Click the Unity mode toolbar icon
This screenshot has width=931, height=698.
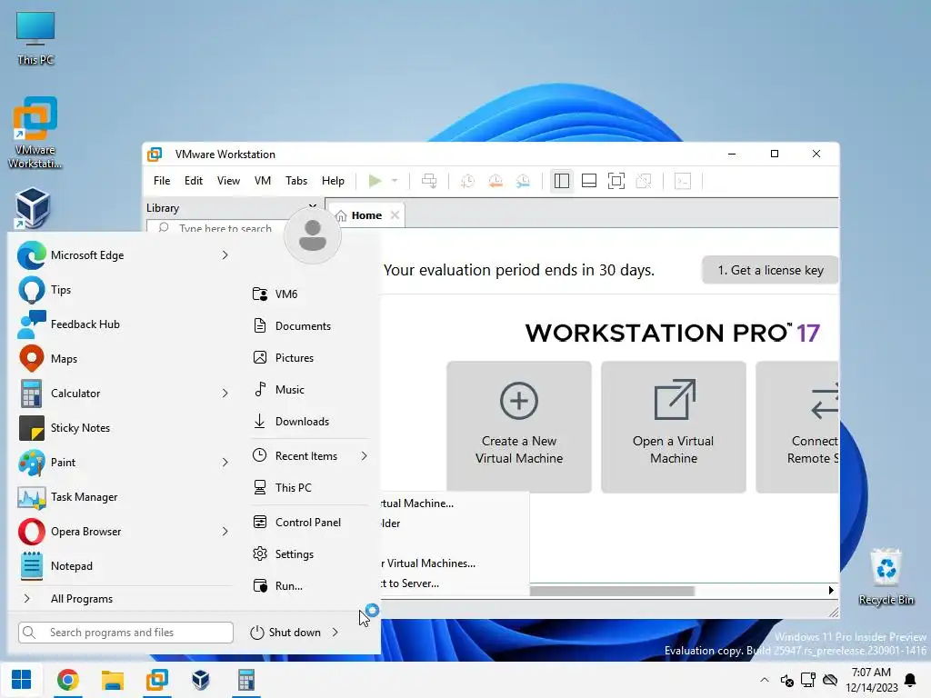pos(644,181)
